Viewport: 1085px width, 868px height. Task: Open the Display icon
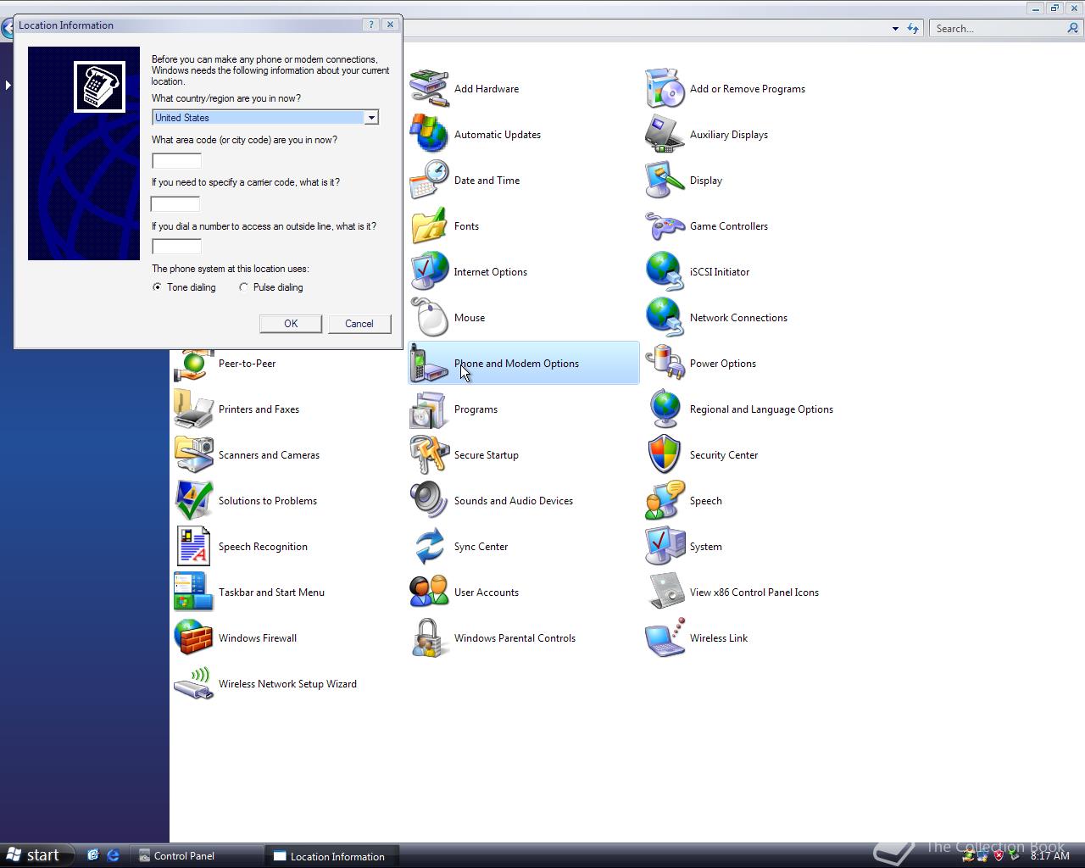tap(665, 180)
